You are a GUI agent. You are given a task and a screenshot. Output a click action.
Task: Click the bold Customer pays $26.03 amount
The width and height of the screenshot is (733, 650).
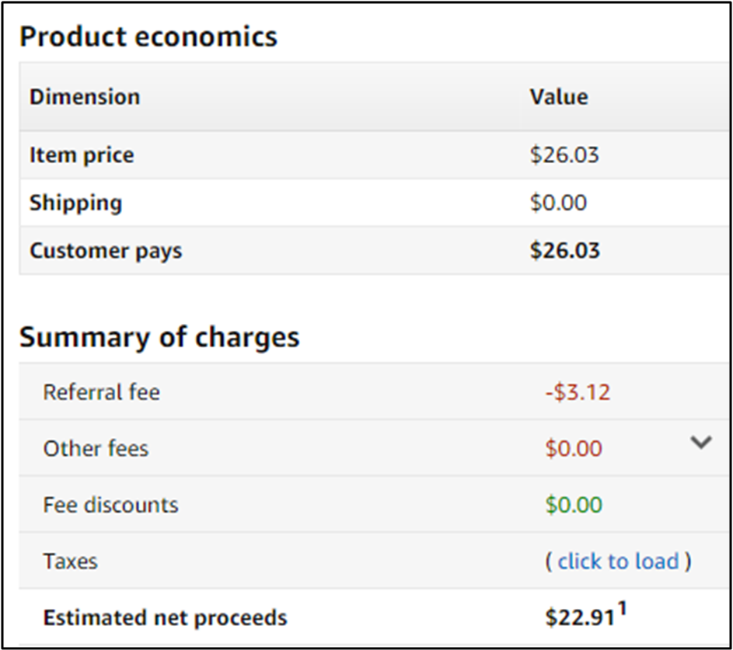point(564,251)
